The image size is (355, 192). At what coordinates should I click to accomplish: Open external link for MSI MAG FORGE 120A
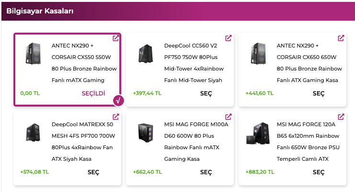click(x=341, y=117)
